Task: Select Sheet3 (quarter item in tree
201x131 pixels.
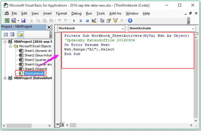Action: (35, 60)
